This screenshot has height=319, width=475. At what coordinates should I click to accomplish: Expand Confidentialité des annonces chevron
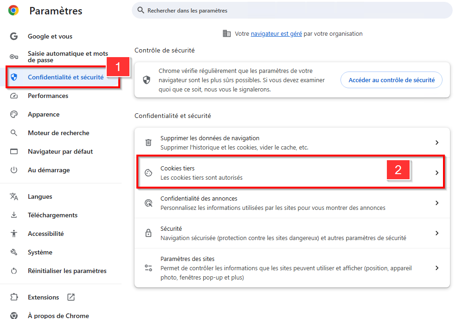tap(436, 203)
